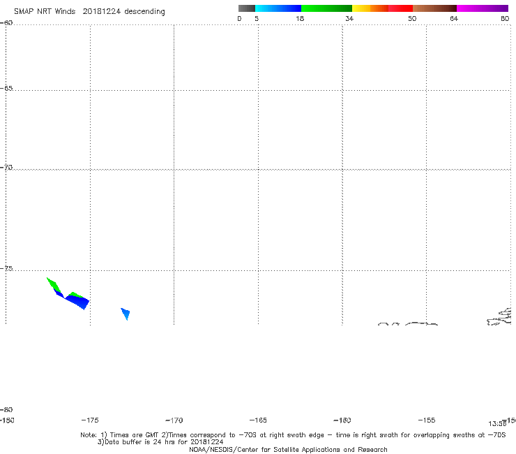Click the color bar label '18'
Image resolution: width=516 pixels, height=454 pixels.
click(300, 18)
